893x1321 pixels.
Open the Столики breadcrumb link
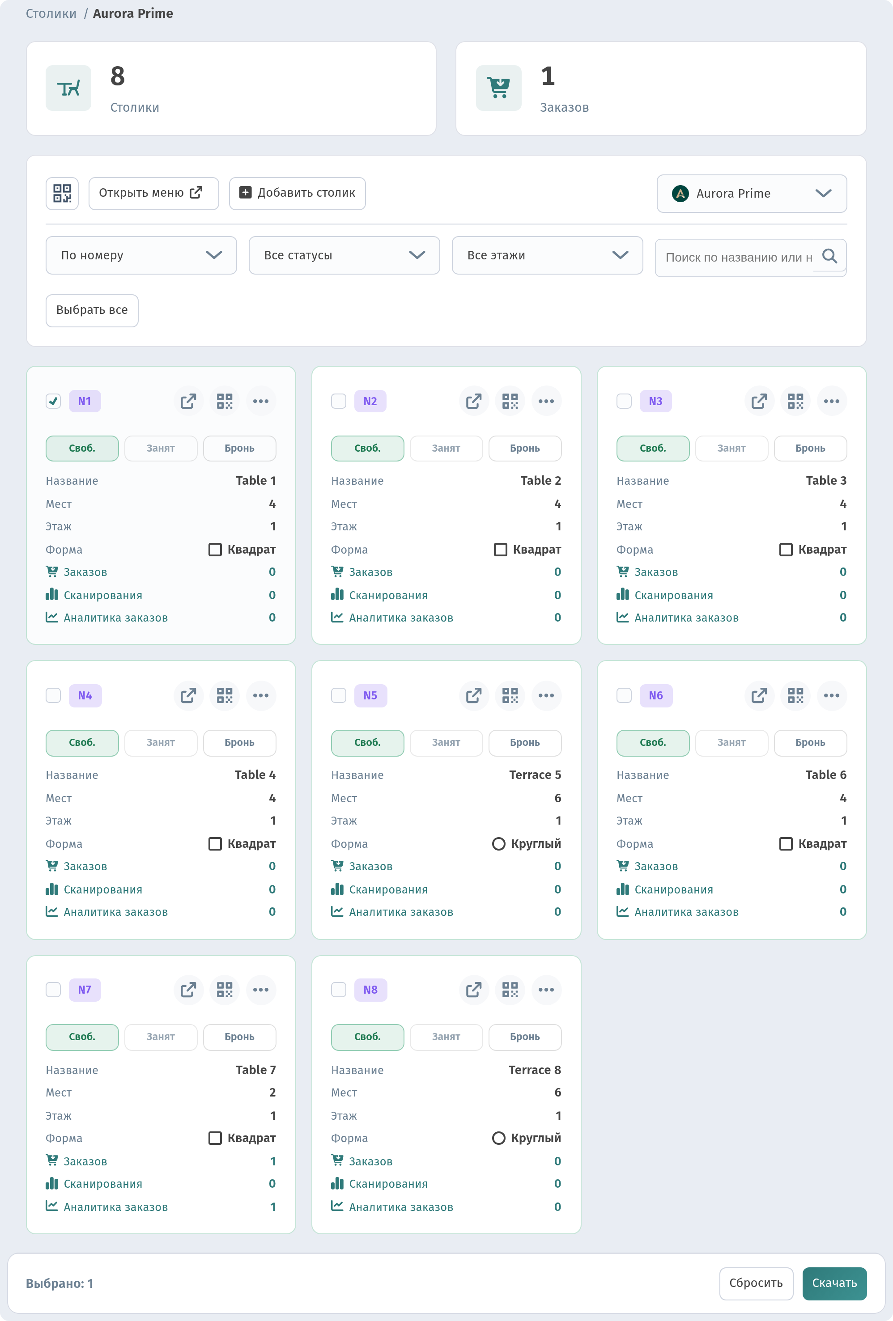pos(51,14)
